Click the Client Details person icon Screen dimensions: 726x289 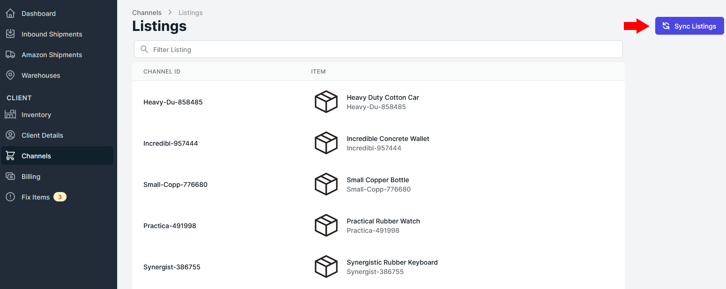pos(10,135)
